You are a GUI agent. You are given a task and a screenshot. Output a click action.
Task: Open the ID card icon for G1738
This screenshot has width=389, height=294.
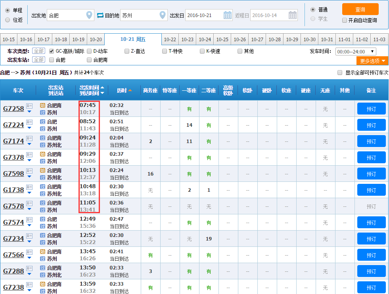[x=29, y=187]
